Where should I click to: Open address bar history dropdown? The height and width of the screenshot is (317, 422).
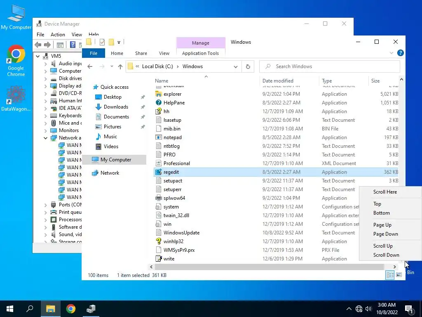coord(235,66)
